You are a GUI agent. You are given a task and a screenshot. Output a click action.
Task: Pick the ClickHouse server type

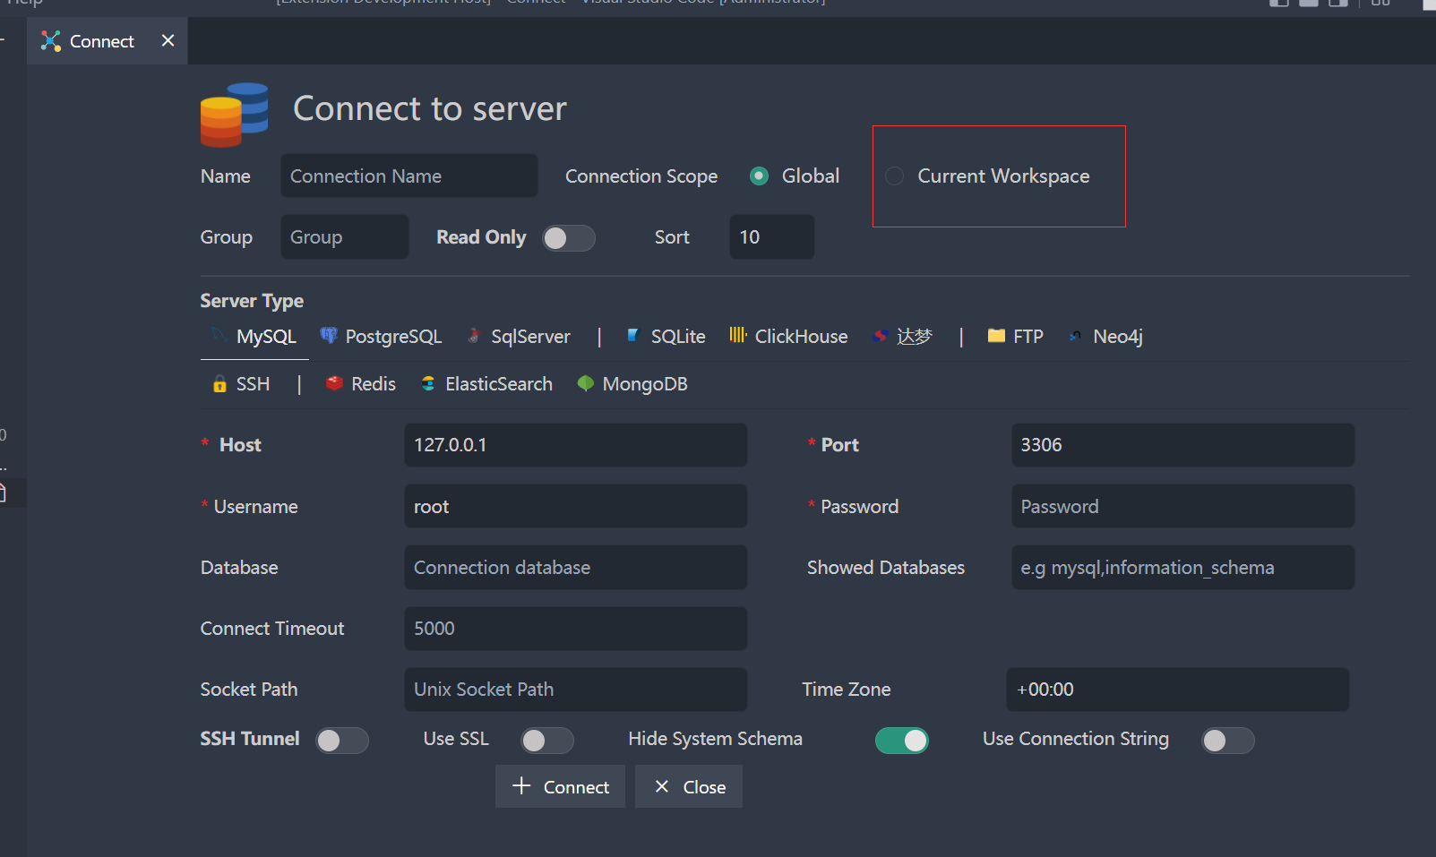point(800,336)
